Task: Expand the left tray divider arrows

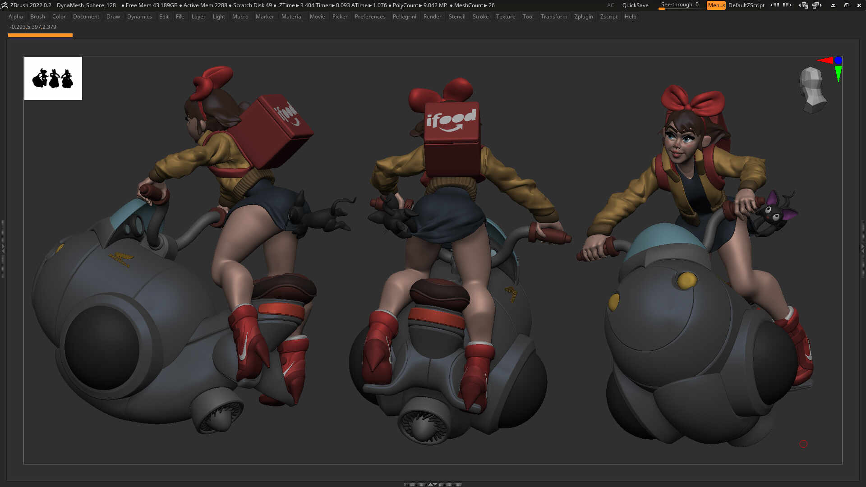Action: (x=3, y=248)
